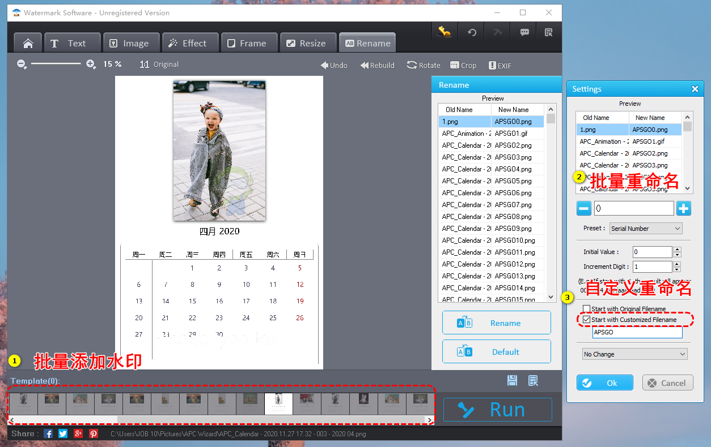Select row APSGO5.png in Rename panel

coord(491,181)
